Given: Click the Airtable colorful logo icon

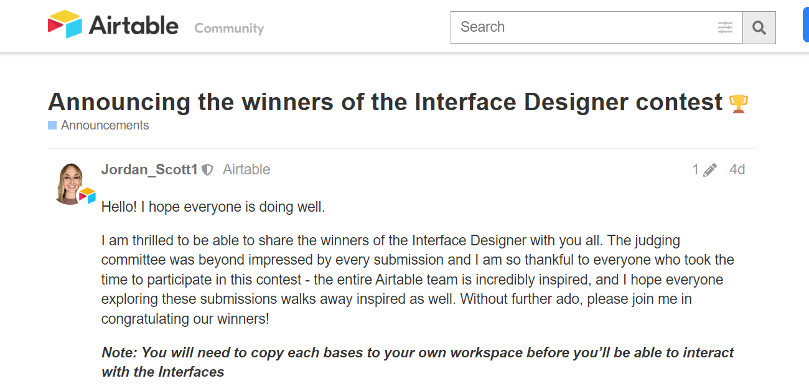Looking at the screenshot, I should [65, 25].
